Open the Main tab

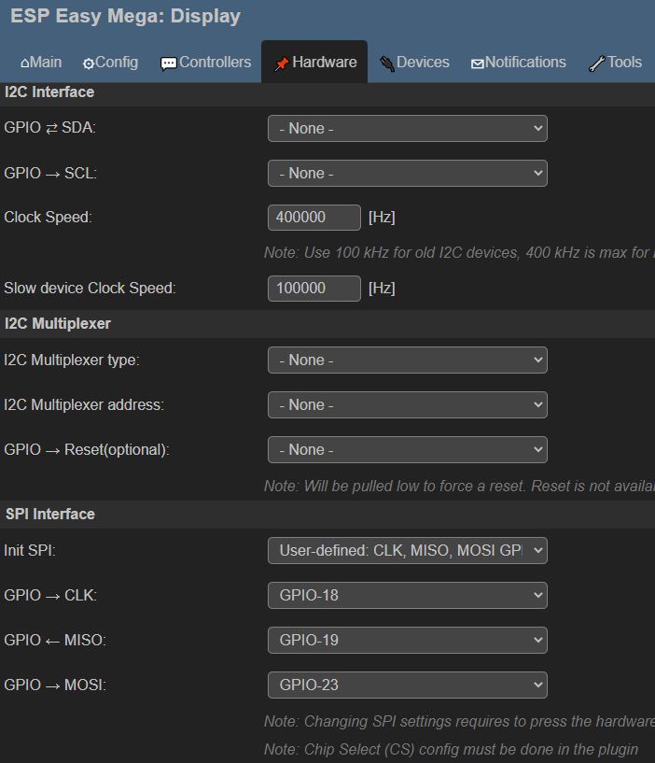click(41, 63)
